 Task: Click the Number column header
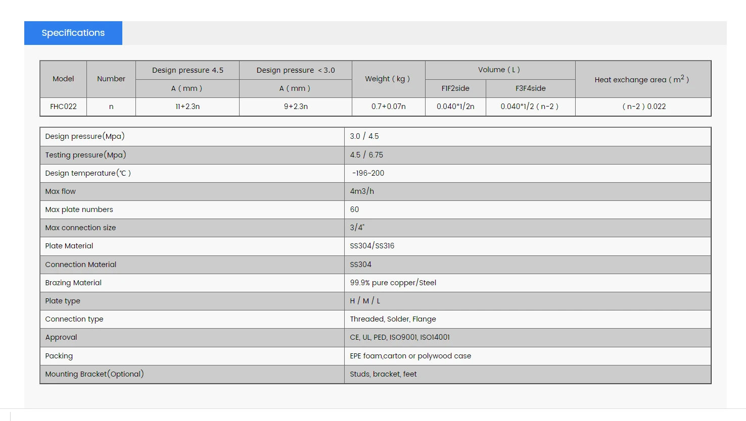pos(111,79)
